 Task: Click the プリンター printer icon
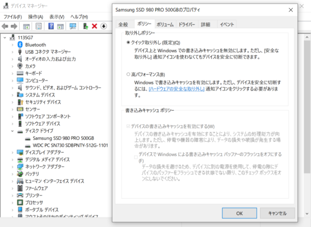(20, 195)
